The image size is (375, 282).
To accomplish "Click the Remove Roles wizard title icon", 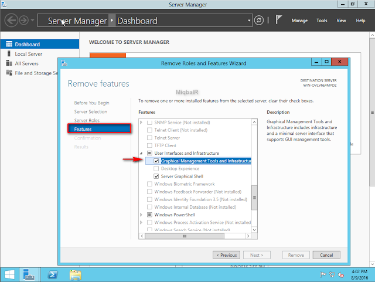I will click(x=64, y=63).
